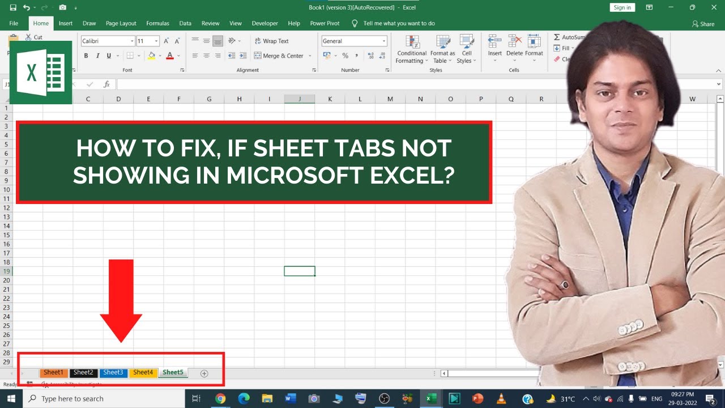725x408 pixels.
Task: Select the Sheet3 tab
Action: click(113, 373)
